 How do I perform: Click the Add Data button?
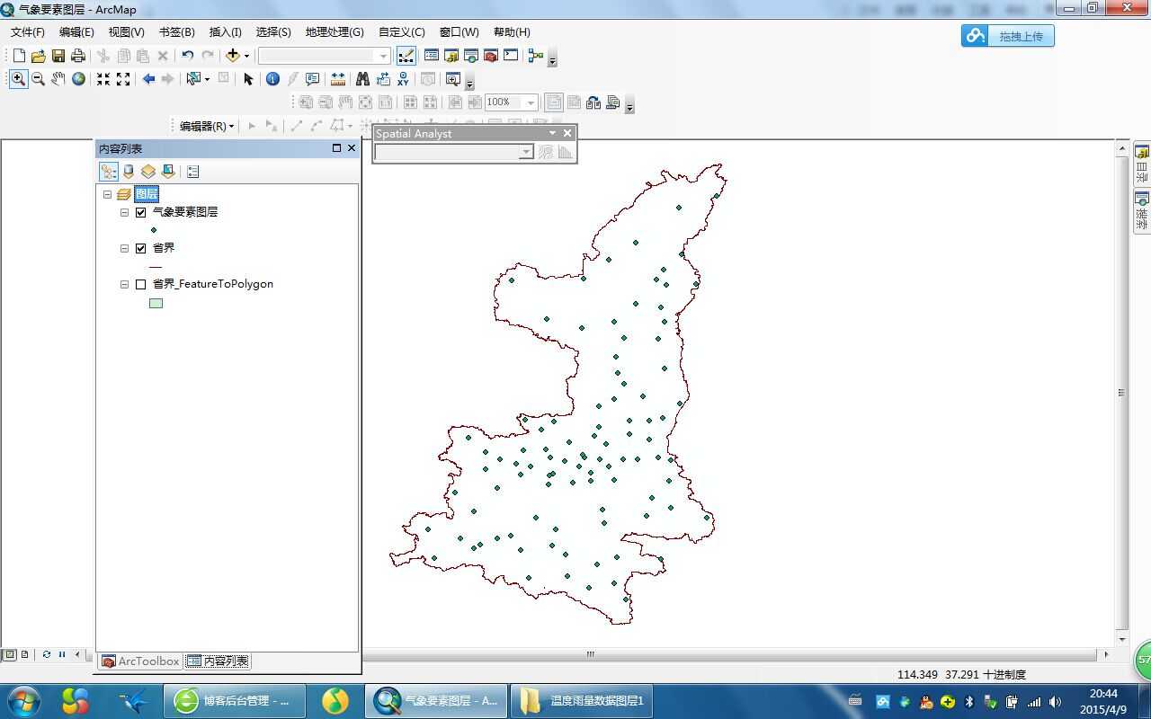[x=233, y=56]
